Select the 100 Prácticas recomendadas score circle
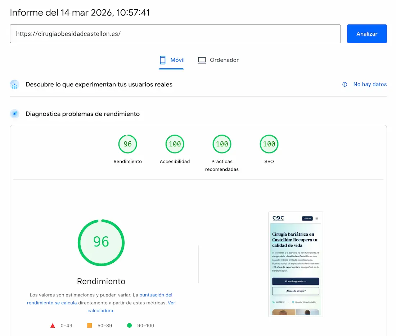Screen dimensions: 396x336 pyautogui.click(x=222, y=144)
